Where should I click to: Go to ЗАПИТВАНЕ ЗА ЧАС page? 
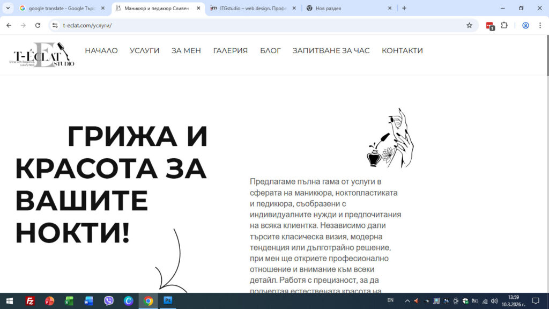coord(331,50)
